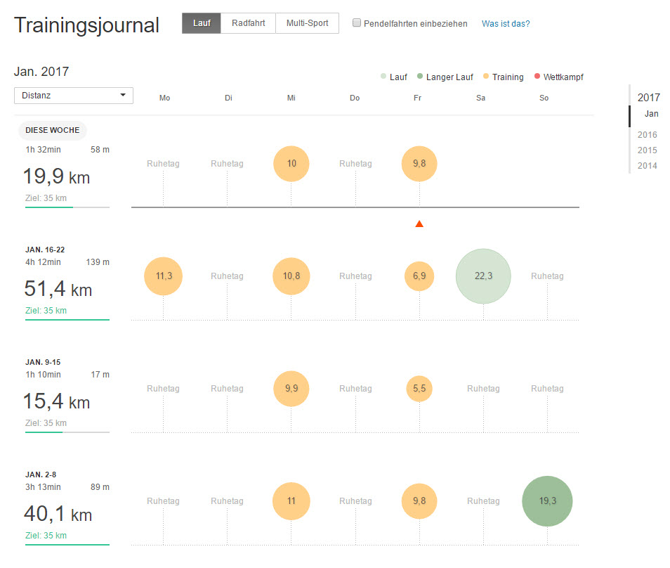
Task: Click the red triangle today marker
Action: [x=419, y=224]
